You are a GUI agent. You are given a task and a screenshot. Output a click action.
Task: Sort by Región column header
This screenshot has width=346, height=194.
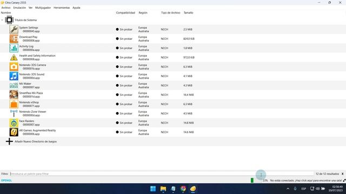[x=143, y=13]
